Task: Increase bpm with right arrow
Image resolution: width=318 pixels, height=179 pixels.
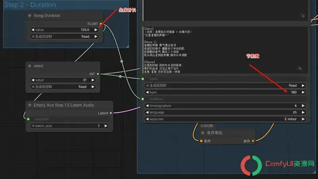Action: [303, 92]
